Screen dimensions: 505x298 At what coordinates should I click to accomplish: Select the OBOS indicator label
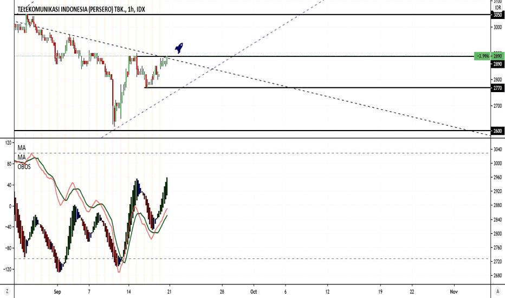pyautogui.click(x=24, y=167)
